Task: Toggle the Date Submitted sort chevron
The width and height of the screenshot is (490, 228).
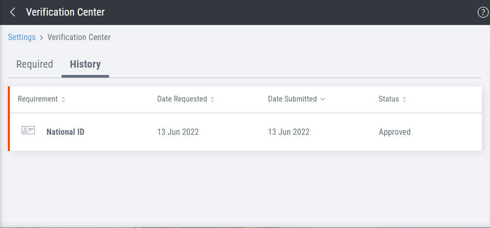Action: point(323,99)
